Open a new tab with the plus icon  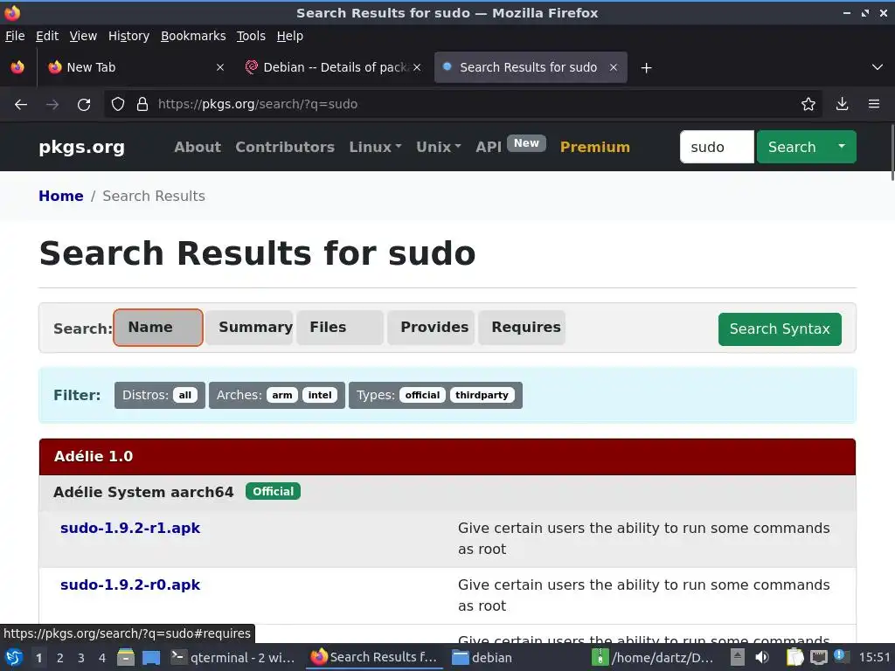click(646, 68)
